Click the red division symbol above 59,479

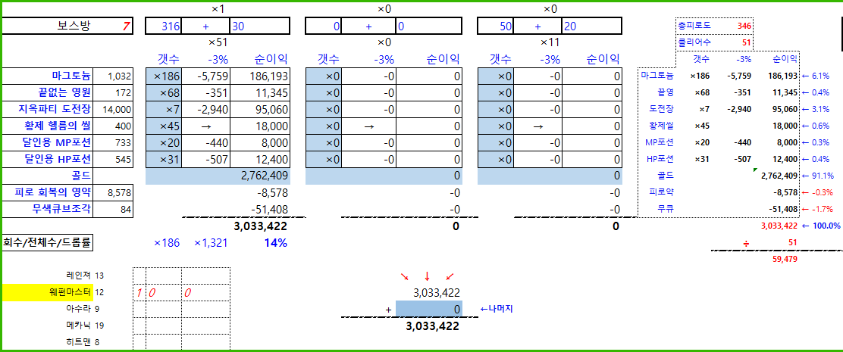tap(745, 242)
